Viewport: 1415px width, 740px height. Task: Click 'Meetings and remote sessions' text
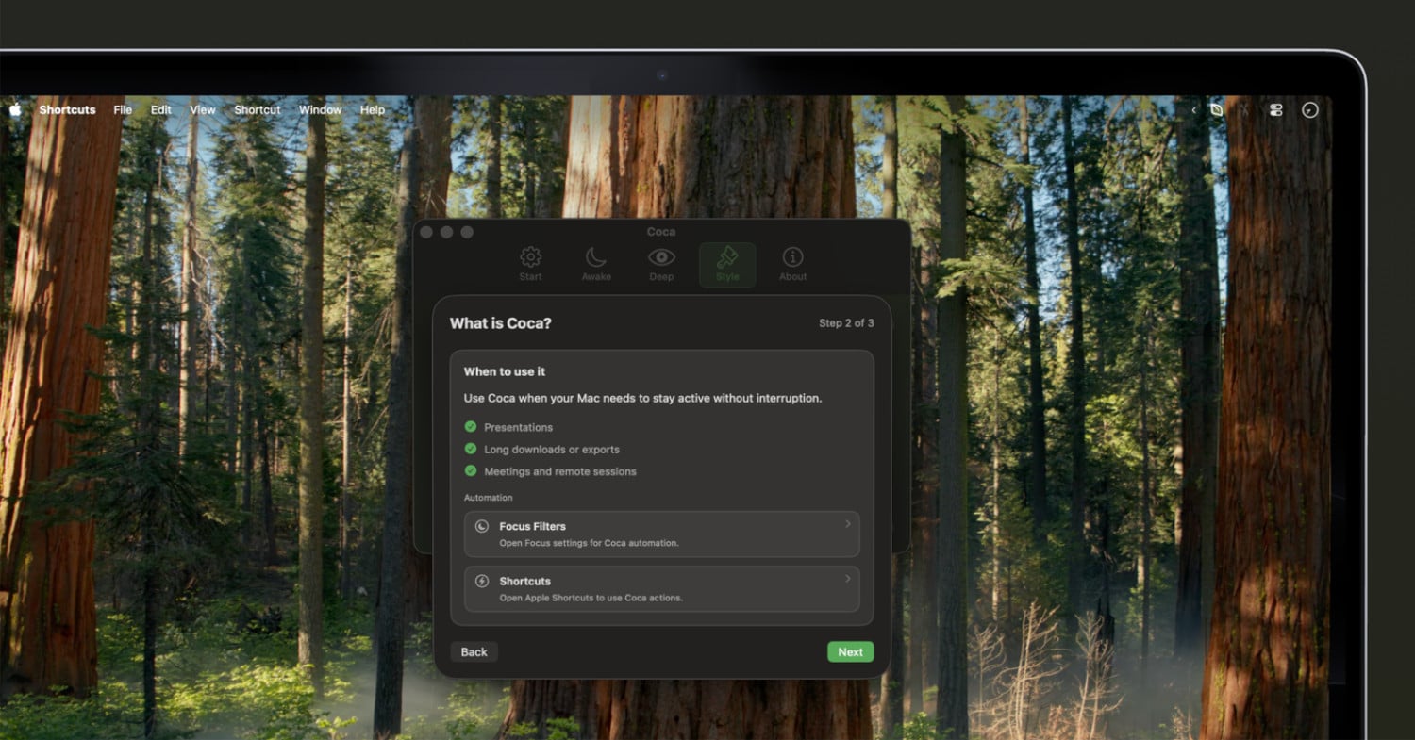click(x=560, y=471)
